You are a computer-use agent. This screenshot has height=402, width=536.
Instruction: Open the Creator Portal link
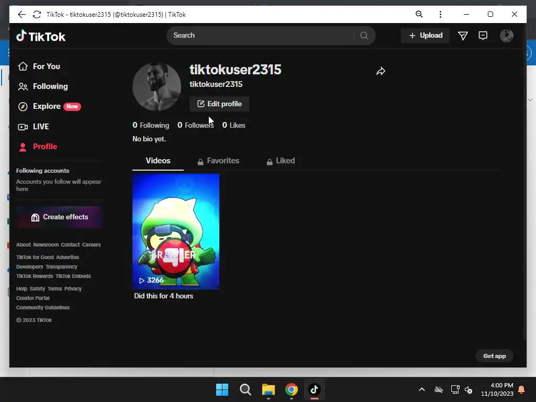[33, 298]
